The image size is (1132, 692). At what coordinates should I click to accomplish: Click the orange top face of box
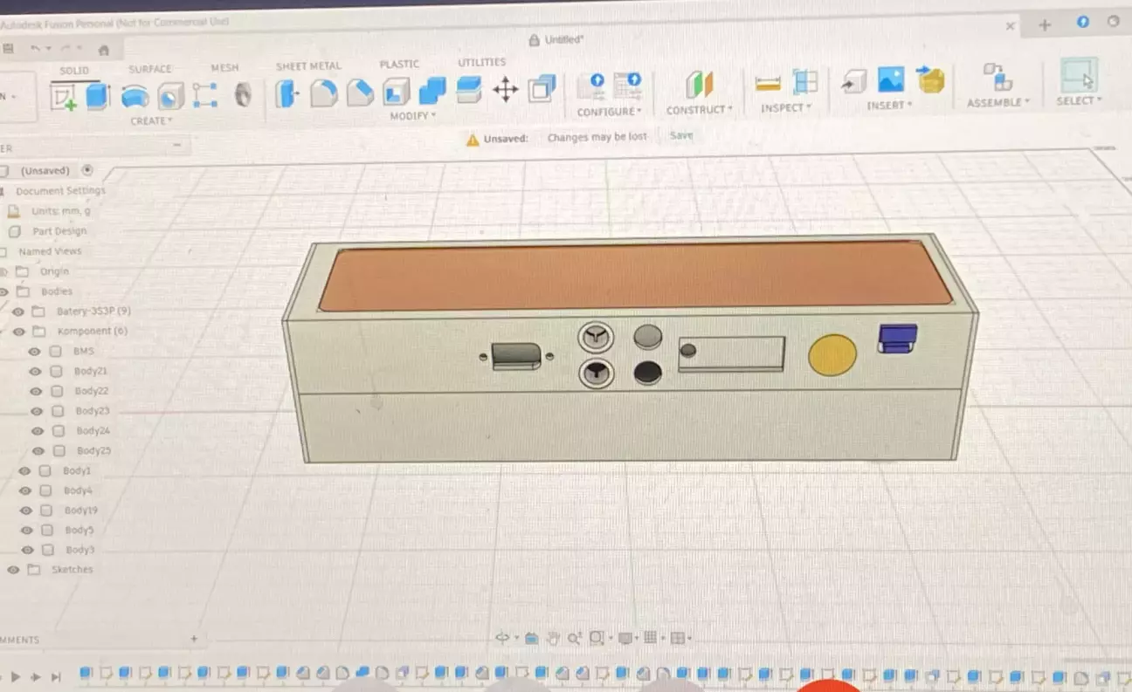click(634, 275)
